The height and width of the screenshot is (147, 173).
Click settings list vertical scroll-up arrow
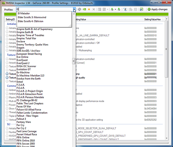[167, 19]
